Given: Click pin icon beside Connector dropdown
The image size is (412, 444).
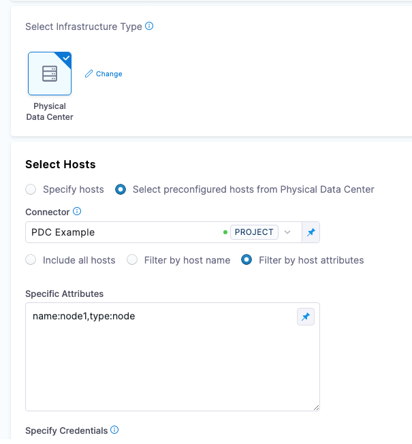Looking at the screenshot, I should pos(311,232).
